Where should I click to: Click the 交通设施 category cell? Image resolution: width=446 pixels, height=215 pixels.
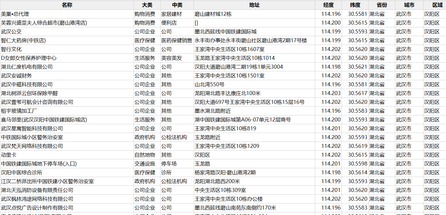147,164
